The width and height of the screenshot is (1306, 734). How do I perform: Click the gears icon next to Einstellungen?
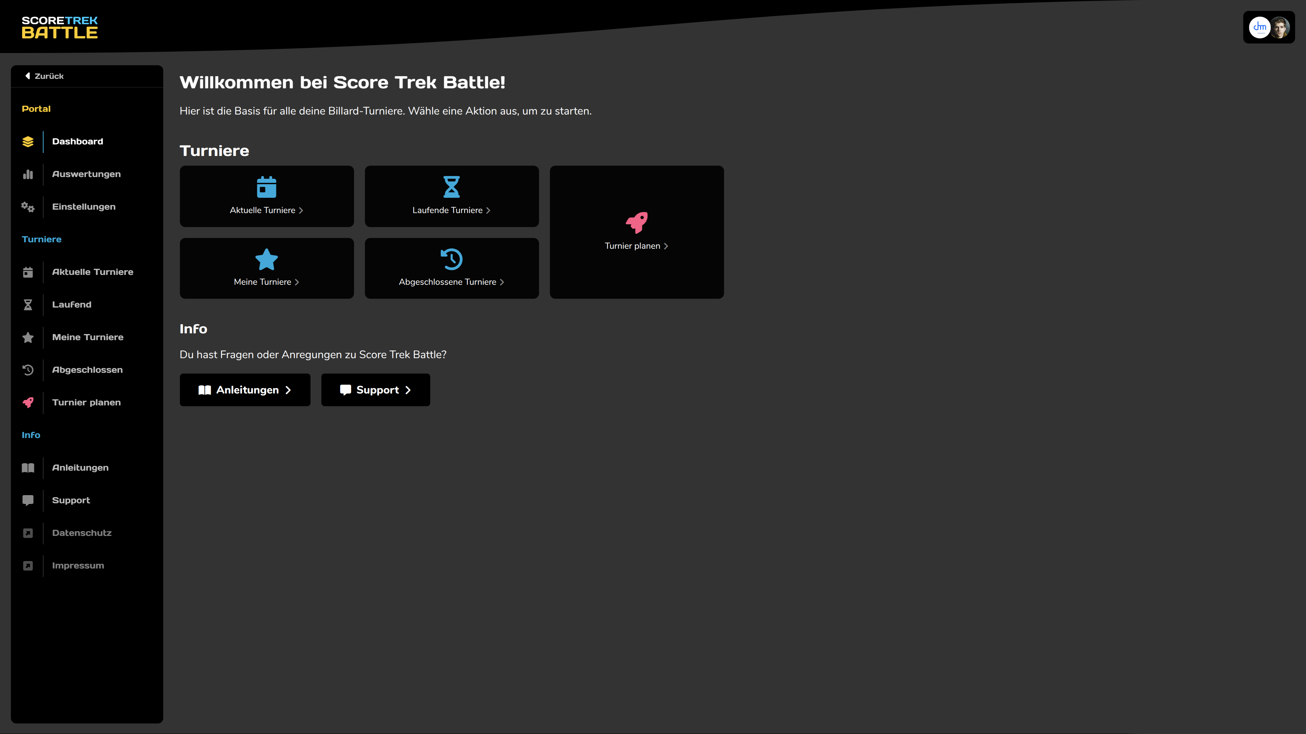pos(28,207)
